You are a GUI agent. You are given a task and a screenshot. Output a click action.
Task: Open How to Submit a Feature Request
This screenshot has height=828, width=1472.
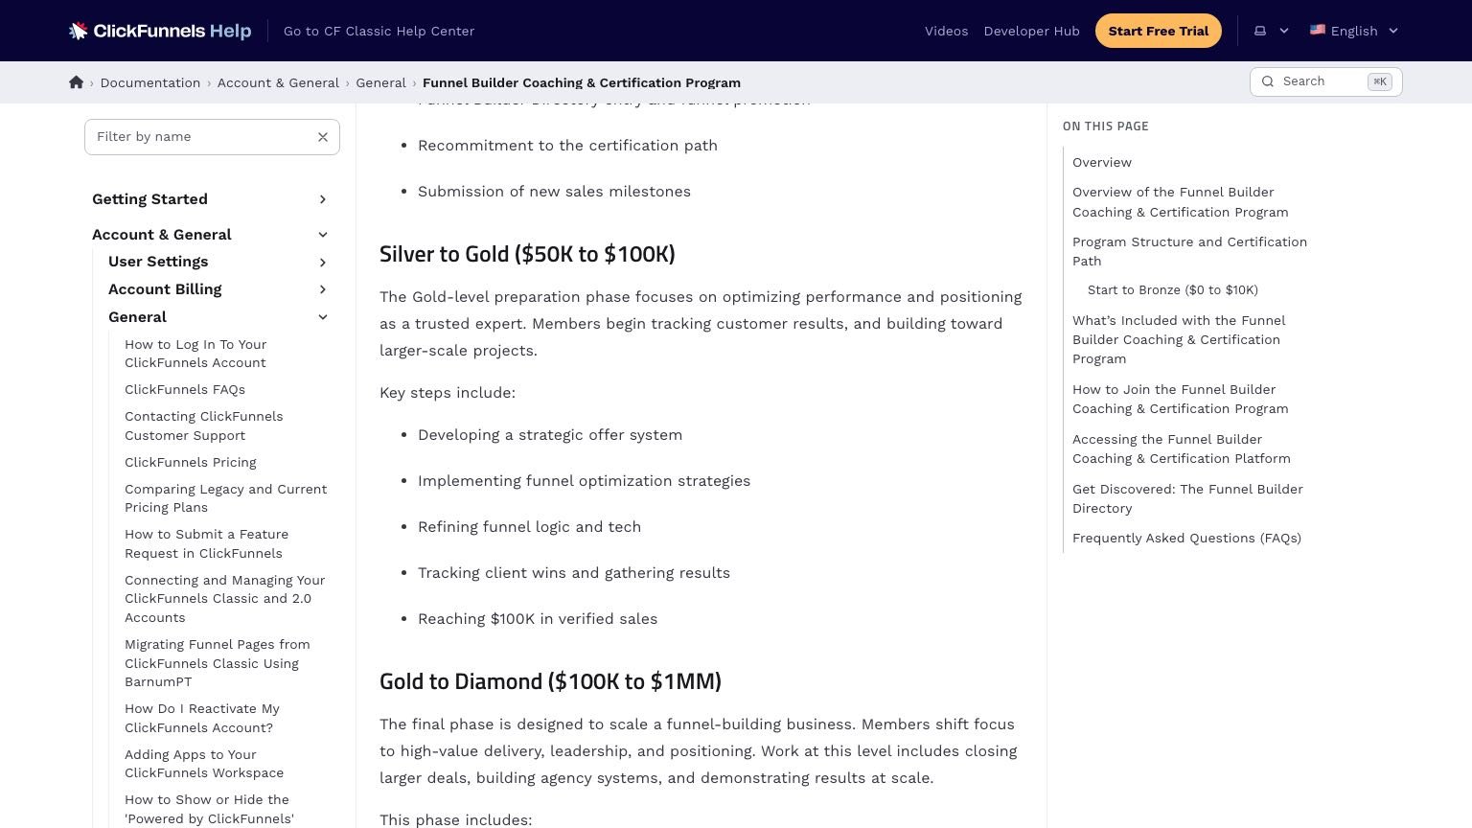click(206, 544)
